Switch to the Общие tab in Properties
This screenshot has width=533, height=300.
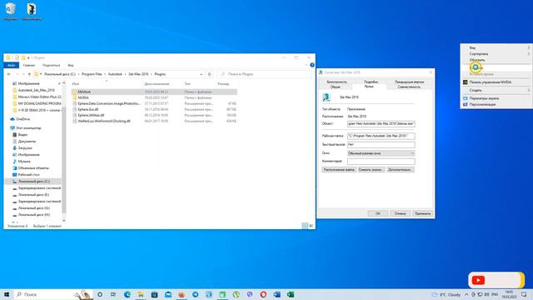335,87
